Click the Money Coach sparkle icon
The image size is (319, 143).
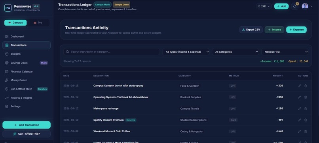(x=7, y=80)
